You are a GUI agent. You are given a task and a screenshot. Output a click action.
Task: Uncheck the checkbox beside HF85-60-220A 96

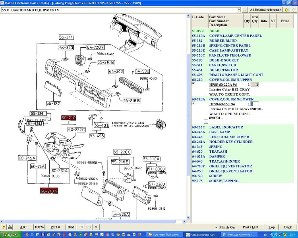point(193,84)
